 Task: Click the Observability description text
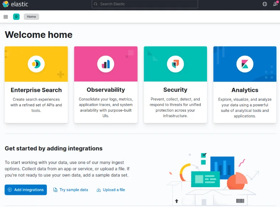pos(106,107)
